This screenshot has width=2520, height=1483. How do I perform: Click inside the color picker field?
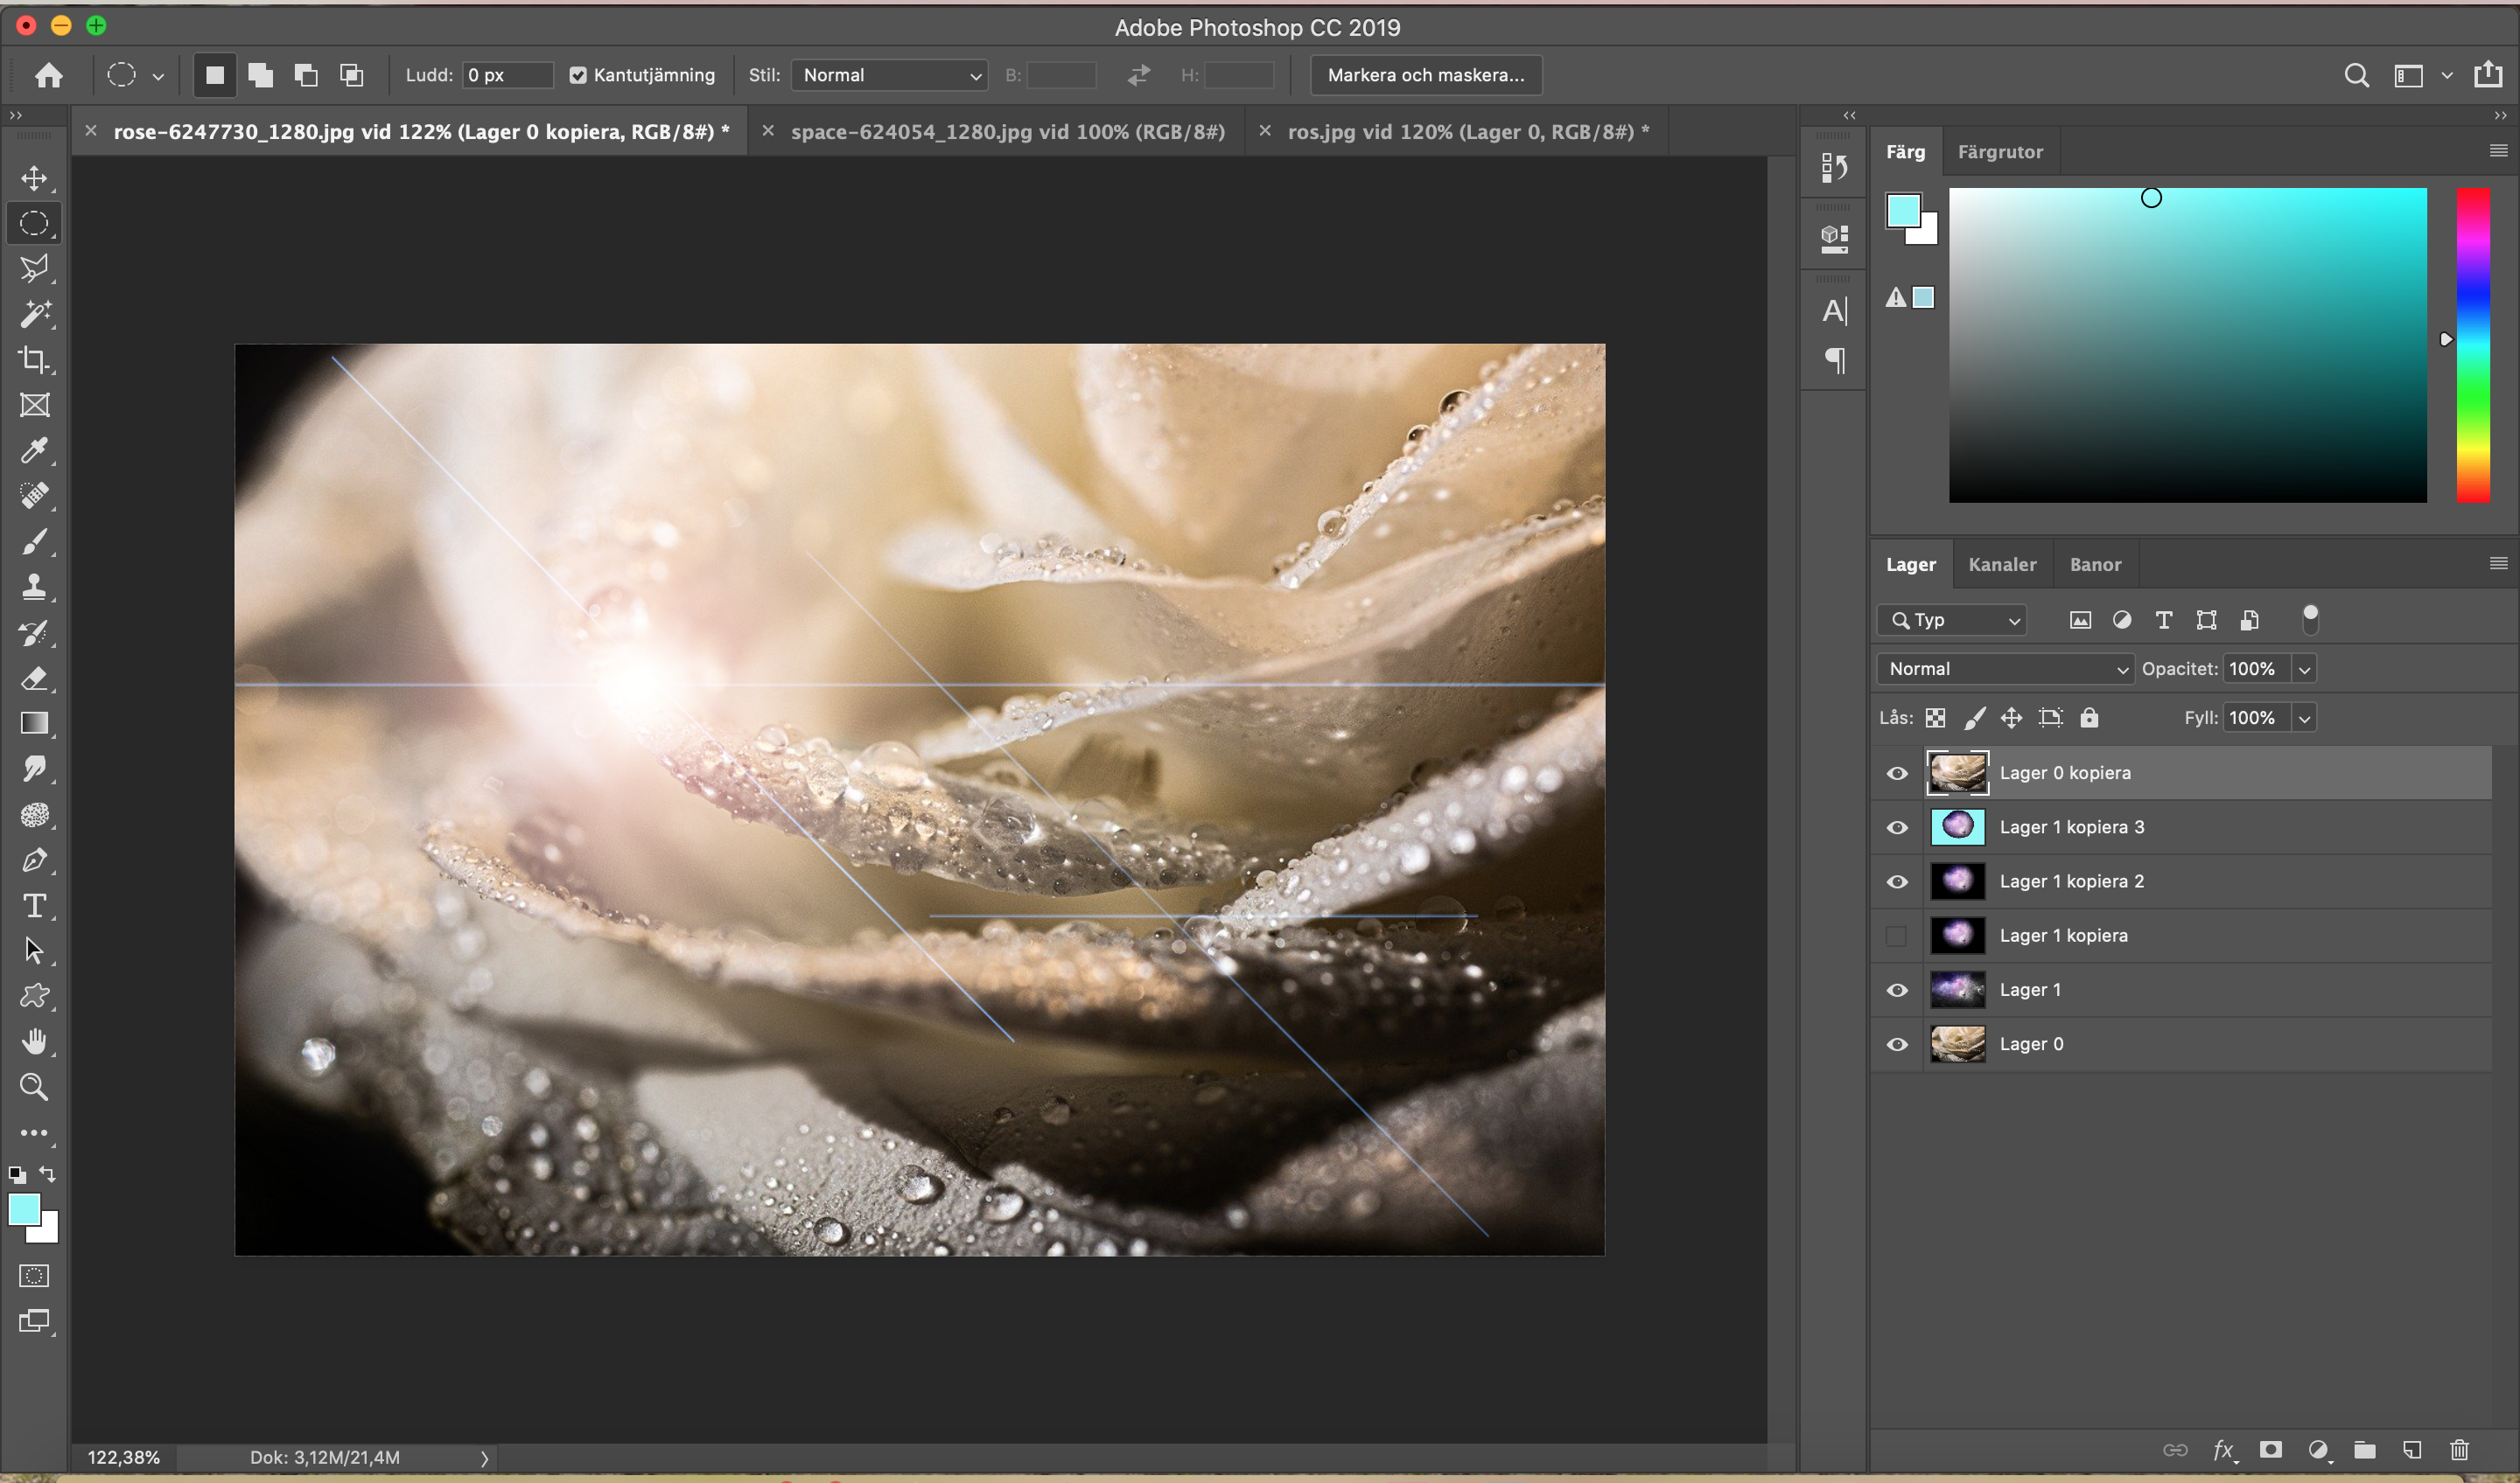[x=2187, y=345]
